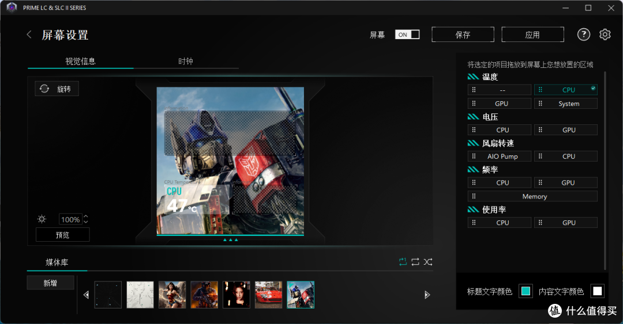Click the 预览 button
Screen dimensions: 623x324
coord(62,235)
